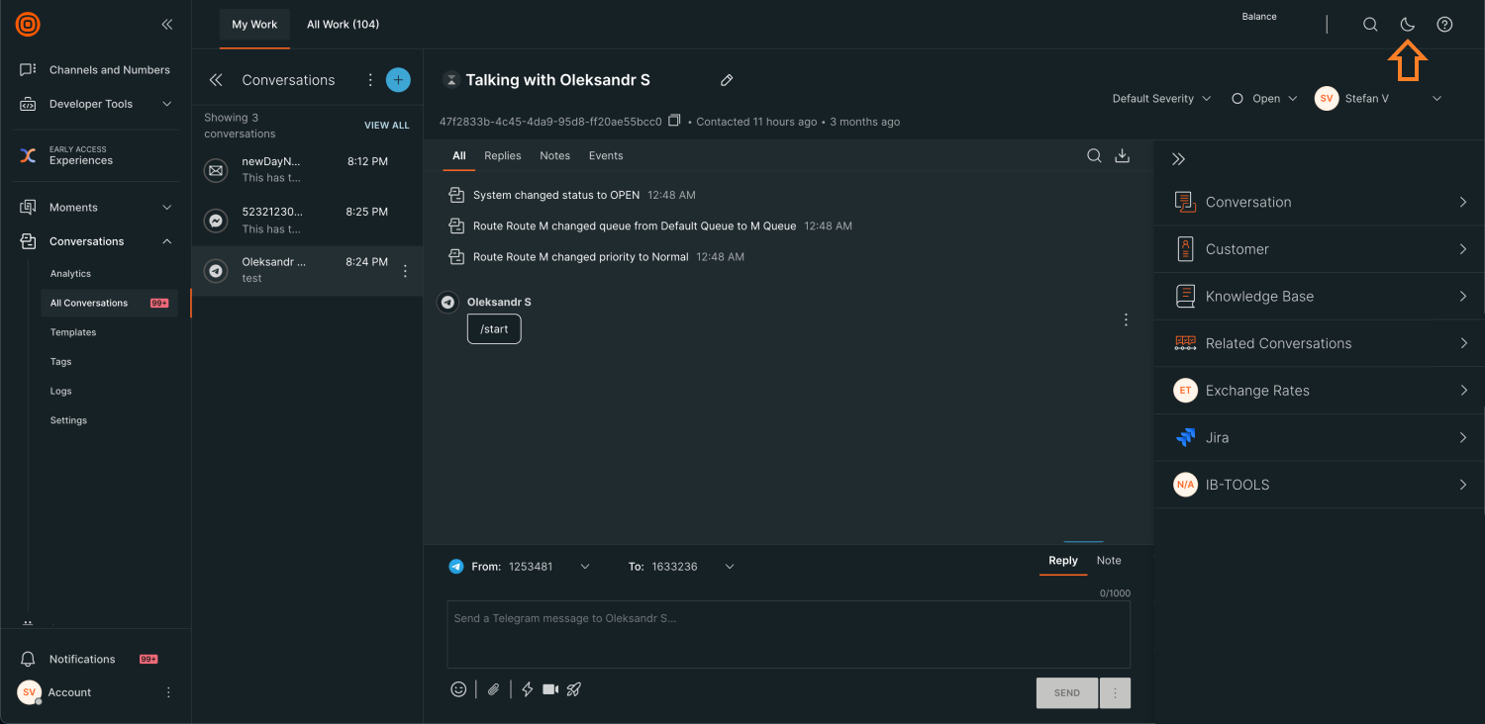Insert a template with lightning icon
Image resolution: width=1485 pixels, height=724 pixels.
[x=528, y=689]
